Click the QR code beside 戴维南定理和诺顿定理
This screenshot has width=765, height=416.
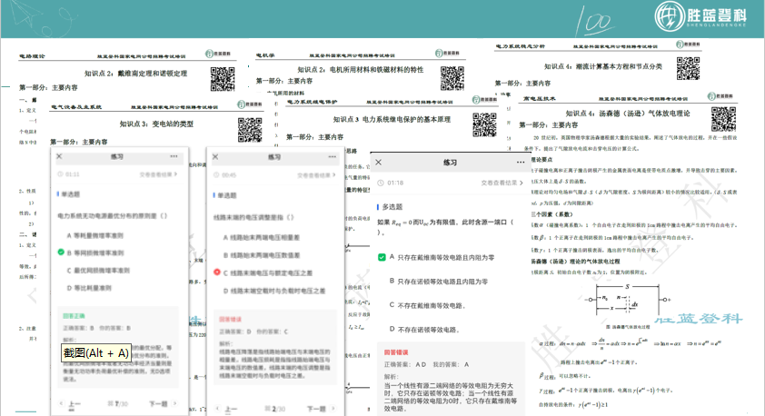pos(223,79)
